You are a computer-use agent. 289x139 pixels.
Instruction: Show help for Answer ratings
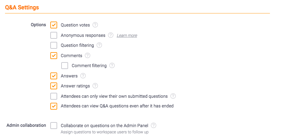click(95, 86)
